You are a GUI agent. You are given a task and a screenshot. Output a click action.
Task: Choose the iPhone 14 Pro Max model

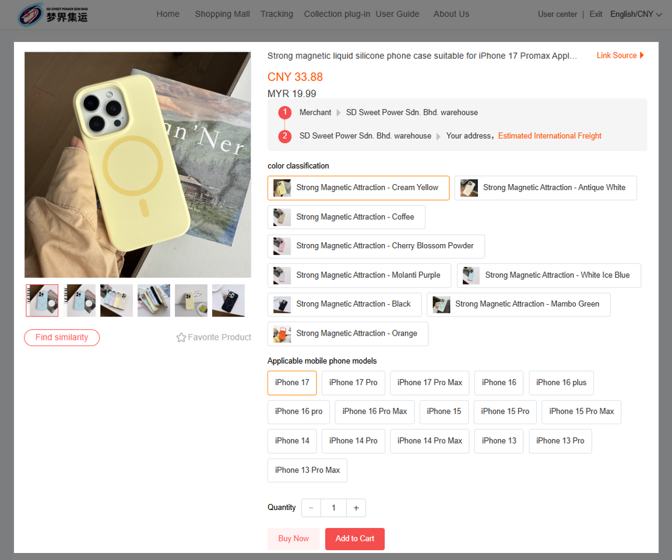click(430, 441)
